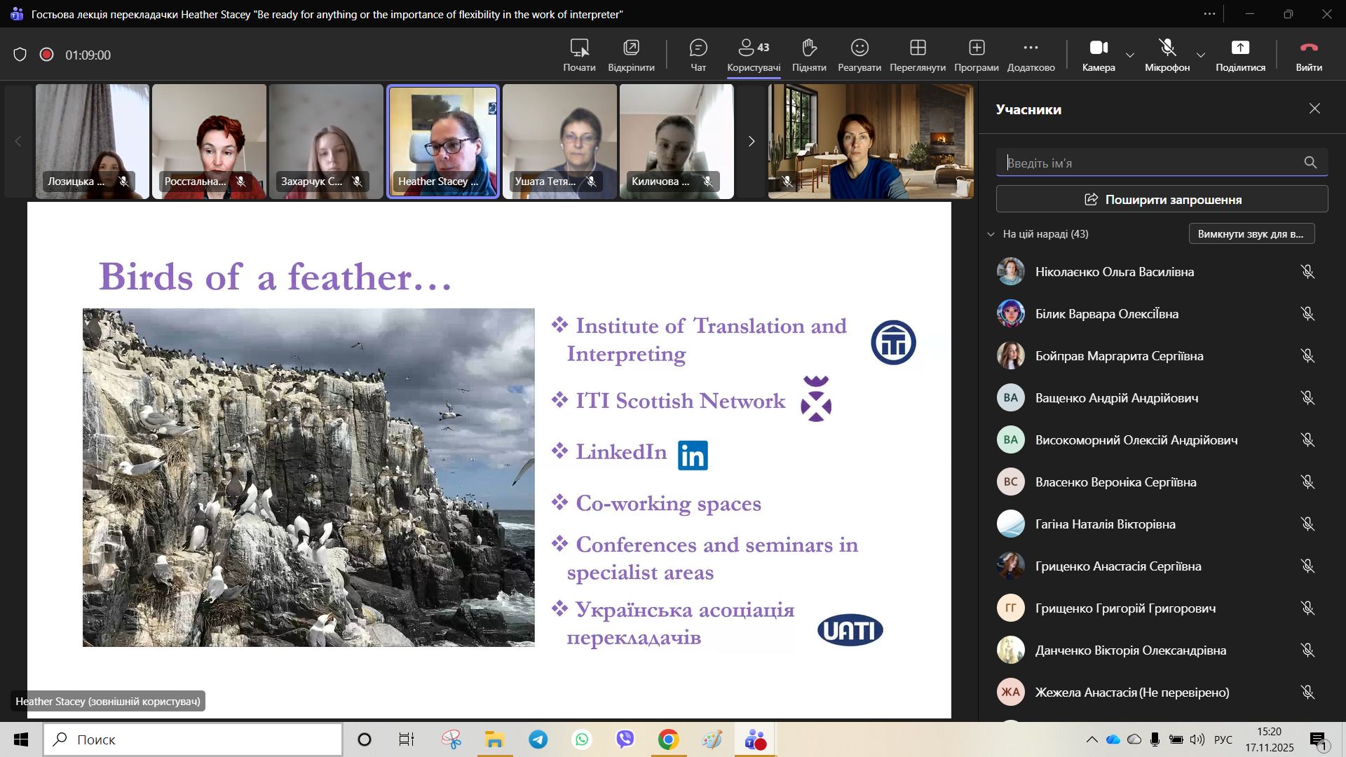Viewport: 1346px width, 757px height.
Task: Click the 'Вимкнути звук для в...' button
Action: click(x=1251, y=234)
